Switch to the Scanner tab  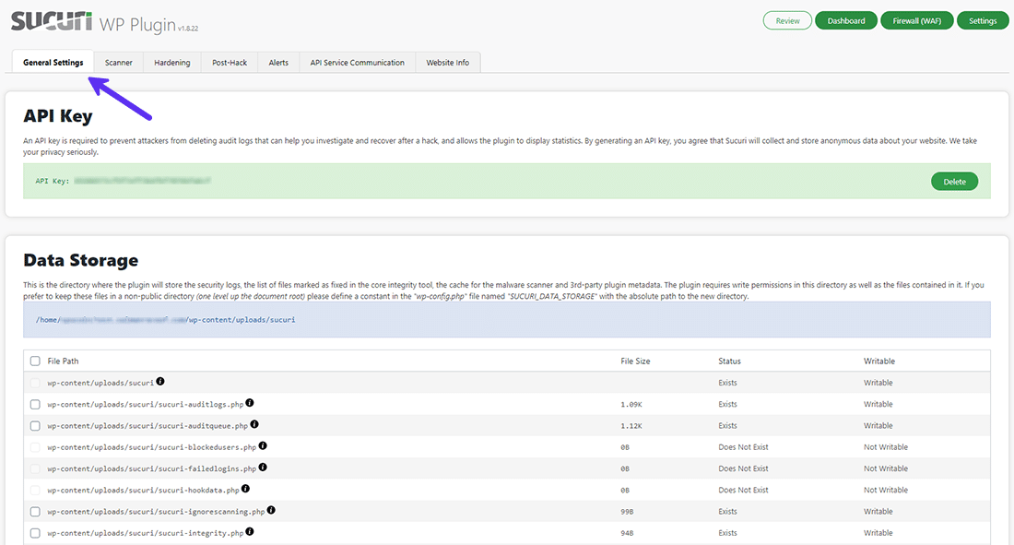119,62
